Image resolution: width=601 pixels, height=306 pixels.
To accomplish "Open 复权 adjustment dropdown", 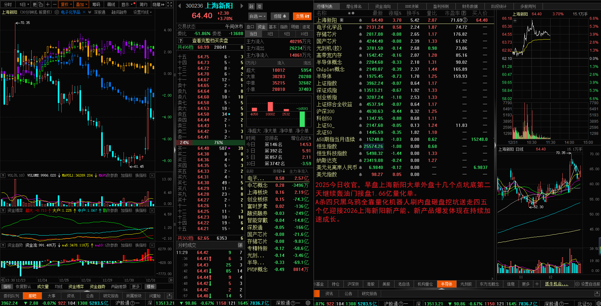I will coord(66,4).
